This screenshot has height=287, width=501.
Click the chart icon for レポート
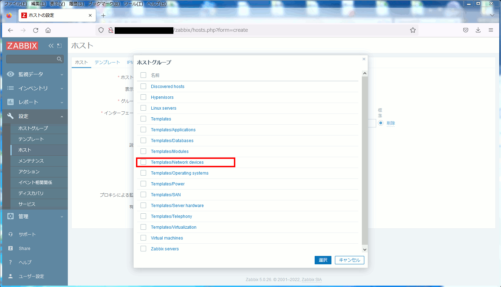pyautogui.click(x=11, y=102)
